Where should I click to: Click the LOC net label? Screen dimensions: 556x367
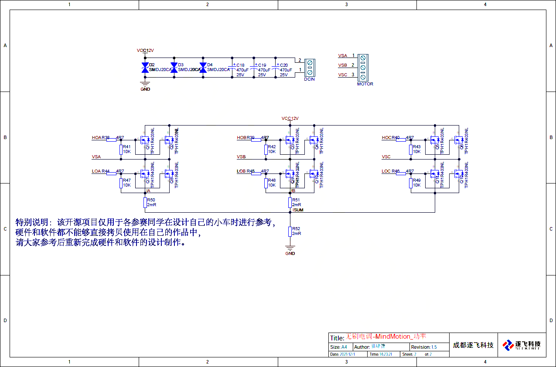tap(386, 171)
